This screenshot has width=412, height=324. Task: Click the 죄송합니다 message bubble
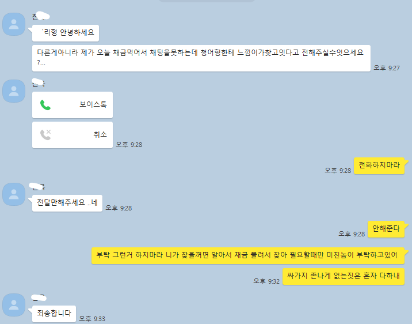(x=54, y=314)
